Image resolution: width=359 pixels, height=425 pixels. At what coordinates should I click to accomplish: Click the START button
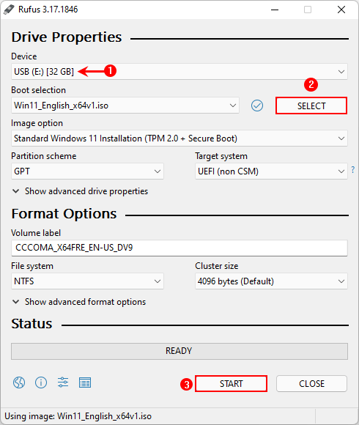231,383
